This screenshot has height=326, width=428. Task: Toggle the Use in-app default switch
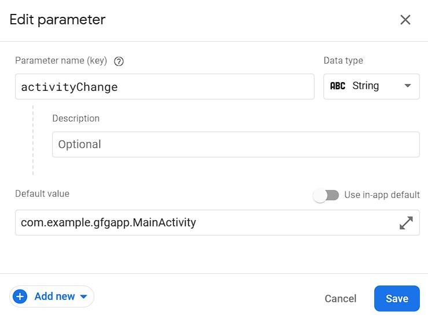pos(326,195)
